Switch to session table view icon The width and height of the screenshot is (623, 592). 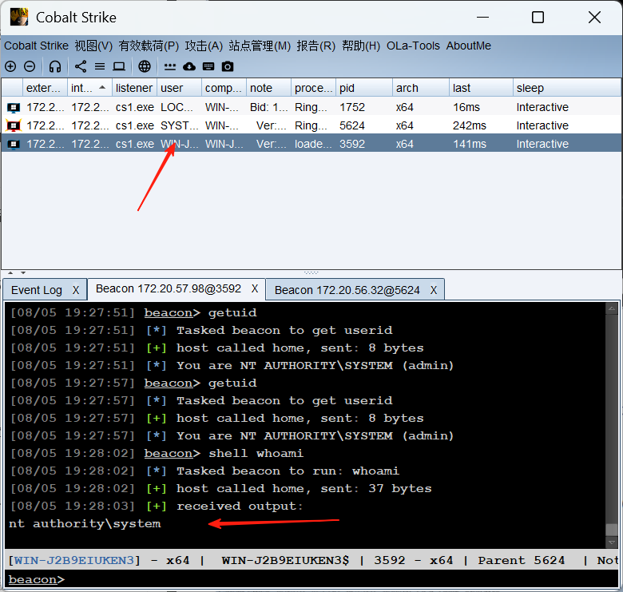(100, 66)
